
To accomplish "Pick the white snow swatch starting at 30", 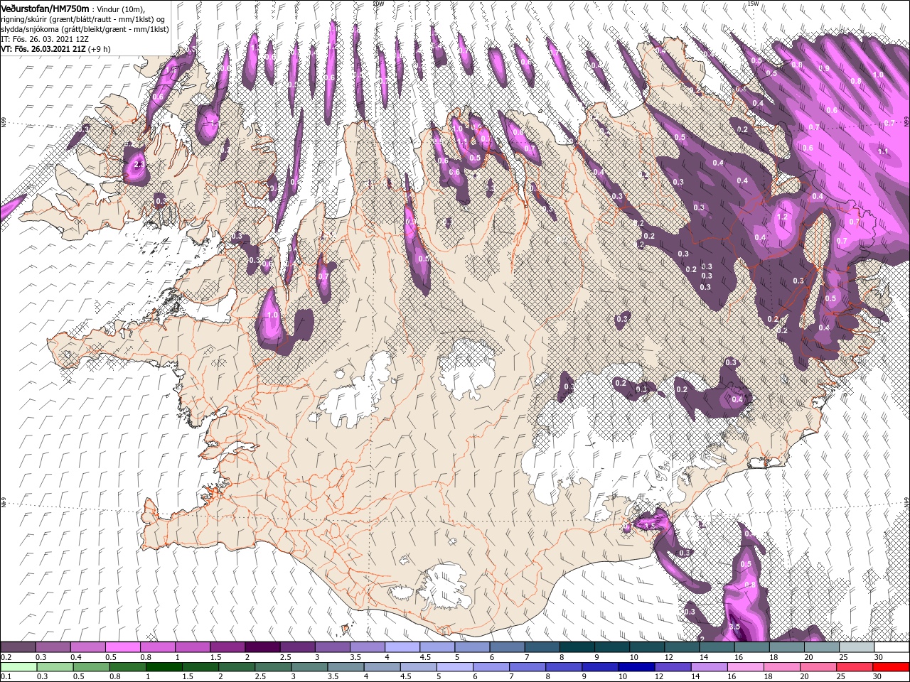I will point(892,647).
